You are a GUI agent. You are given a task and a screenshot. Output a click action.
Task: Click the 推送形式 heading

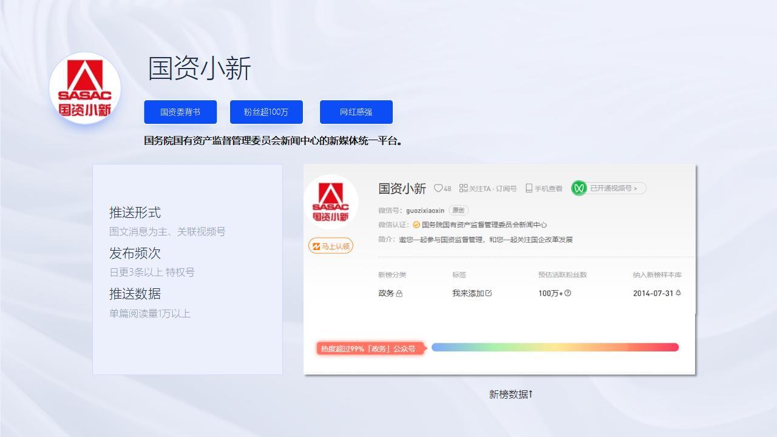click(x=135, y=212)
